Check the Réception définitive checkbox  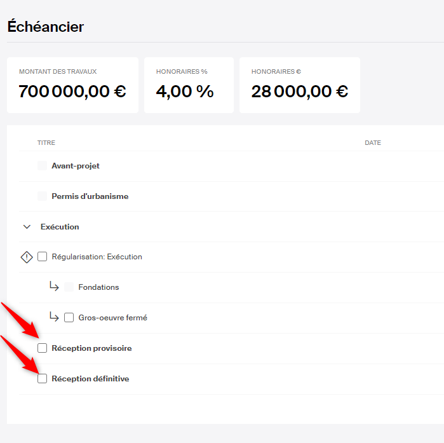[43, 379]
